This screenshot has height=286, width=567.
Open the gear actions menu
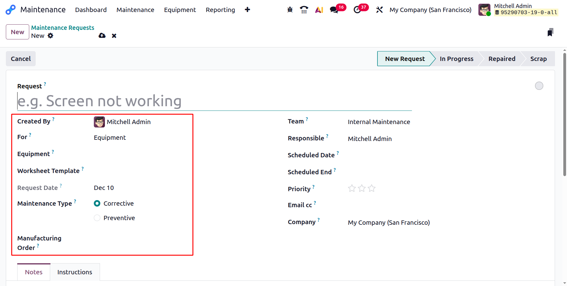(x=50, y=36)
